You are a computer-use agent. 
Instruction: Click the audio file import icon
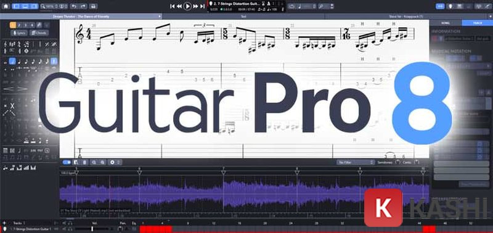[x=76, y=162]
